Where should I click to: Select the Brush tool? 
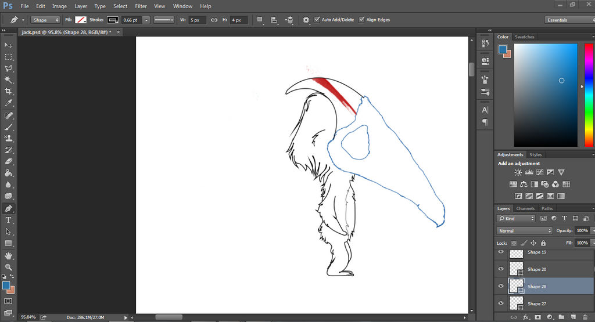8,127
